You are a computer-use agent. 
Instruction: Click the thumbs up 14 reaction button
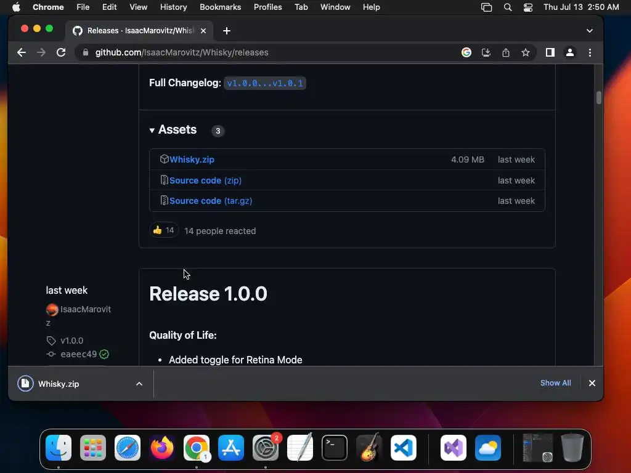[164, 230]
